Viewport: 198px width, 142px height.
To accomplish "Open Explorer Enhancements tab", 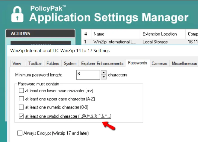I will 102,63.
